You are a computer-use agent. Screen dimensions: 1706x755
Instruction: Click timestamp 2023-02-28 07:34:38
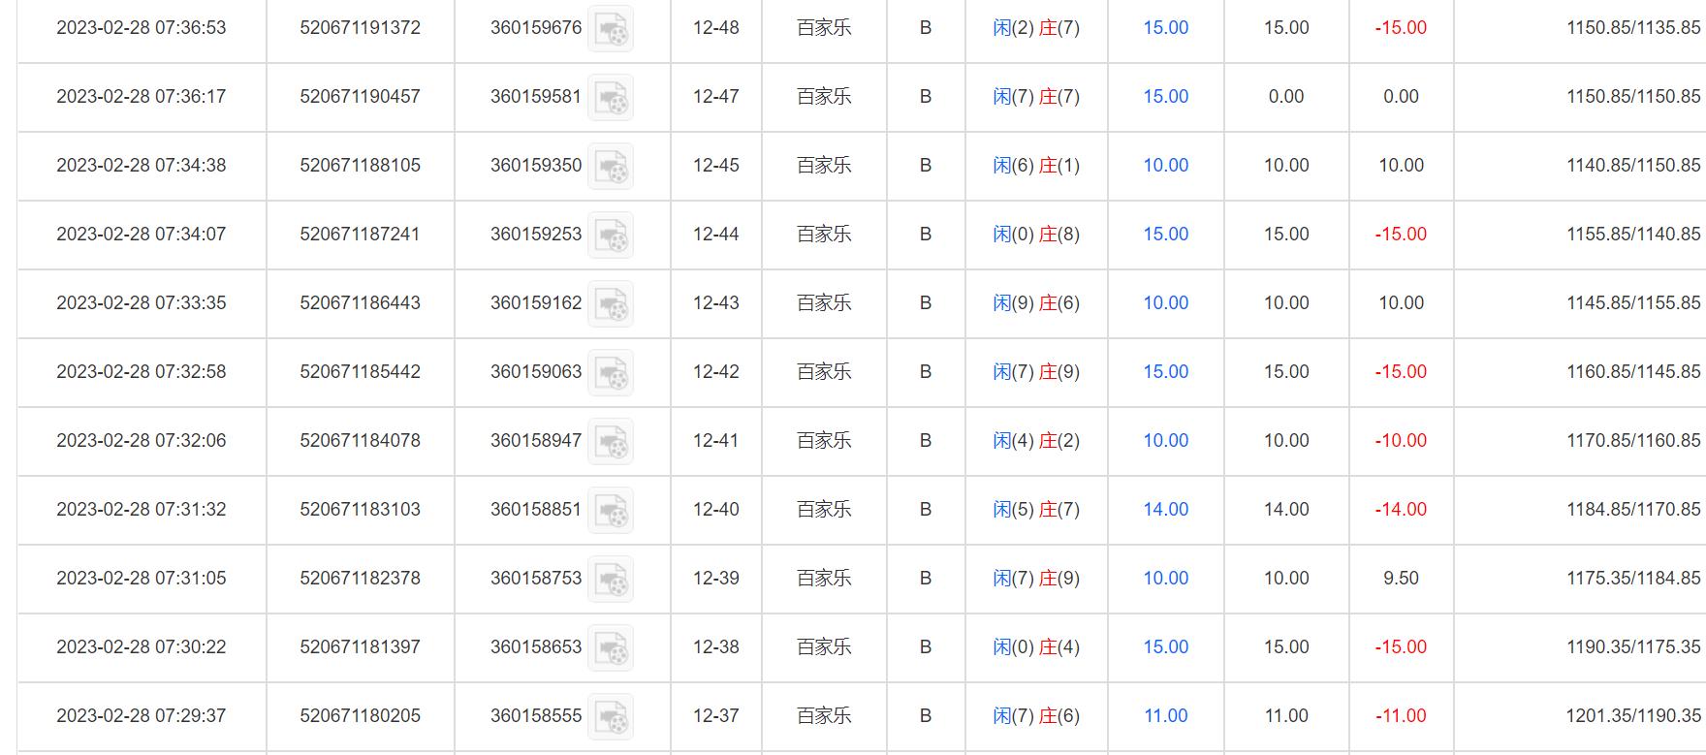142,166
